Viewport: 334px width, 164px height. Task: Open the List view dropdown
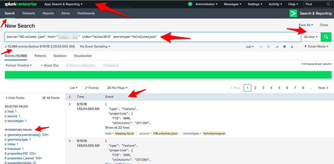[74, 88]
